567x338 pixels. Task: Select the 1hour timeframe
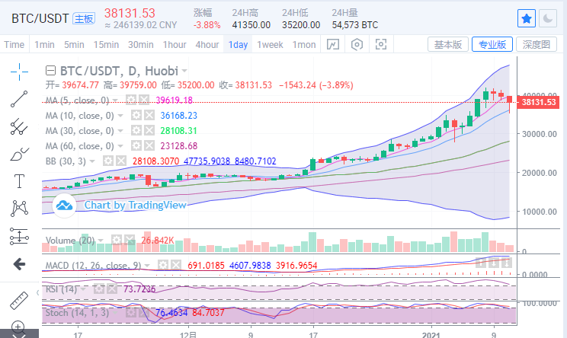[x=175, y=44]
